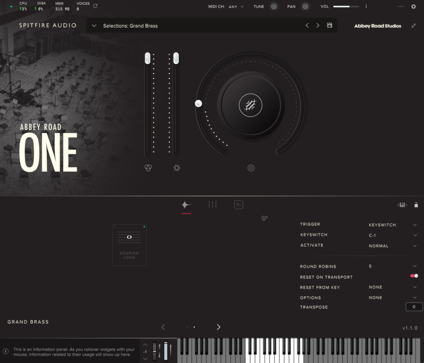
Task: Click the Selections: Grand Brass preset name
Action: tap(130, 25)
